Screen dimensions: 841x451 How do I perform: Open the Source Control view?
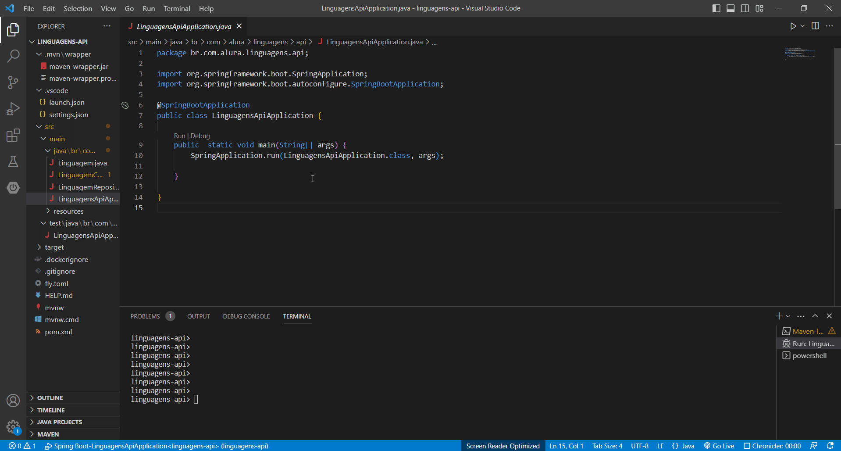tap(13, 82)
